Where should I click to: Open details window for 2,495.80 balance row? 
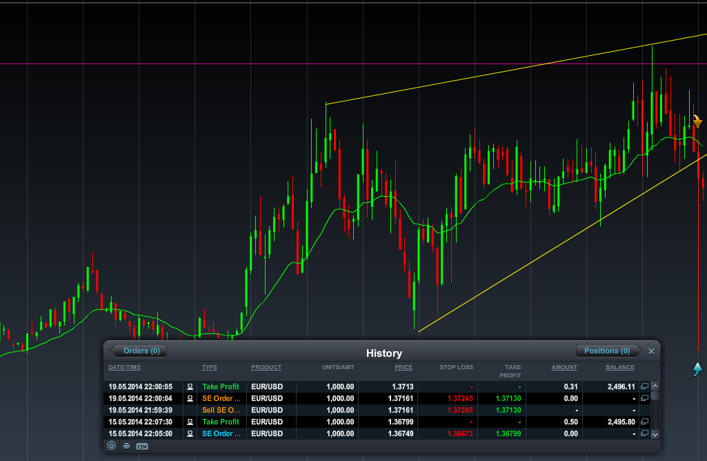click(645, 422)
